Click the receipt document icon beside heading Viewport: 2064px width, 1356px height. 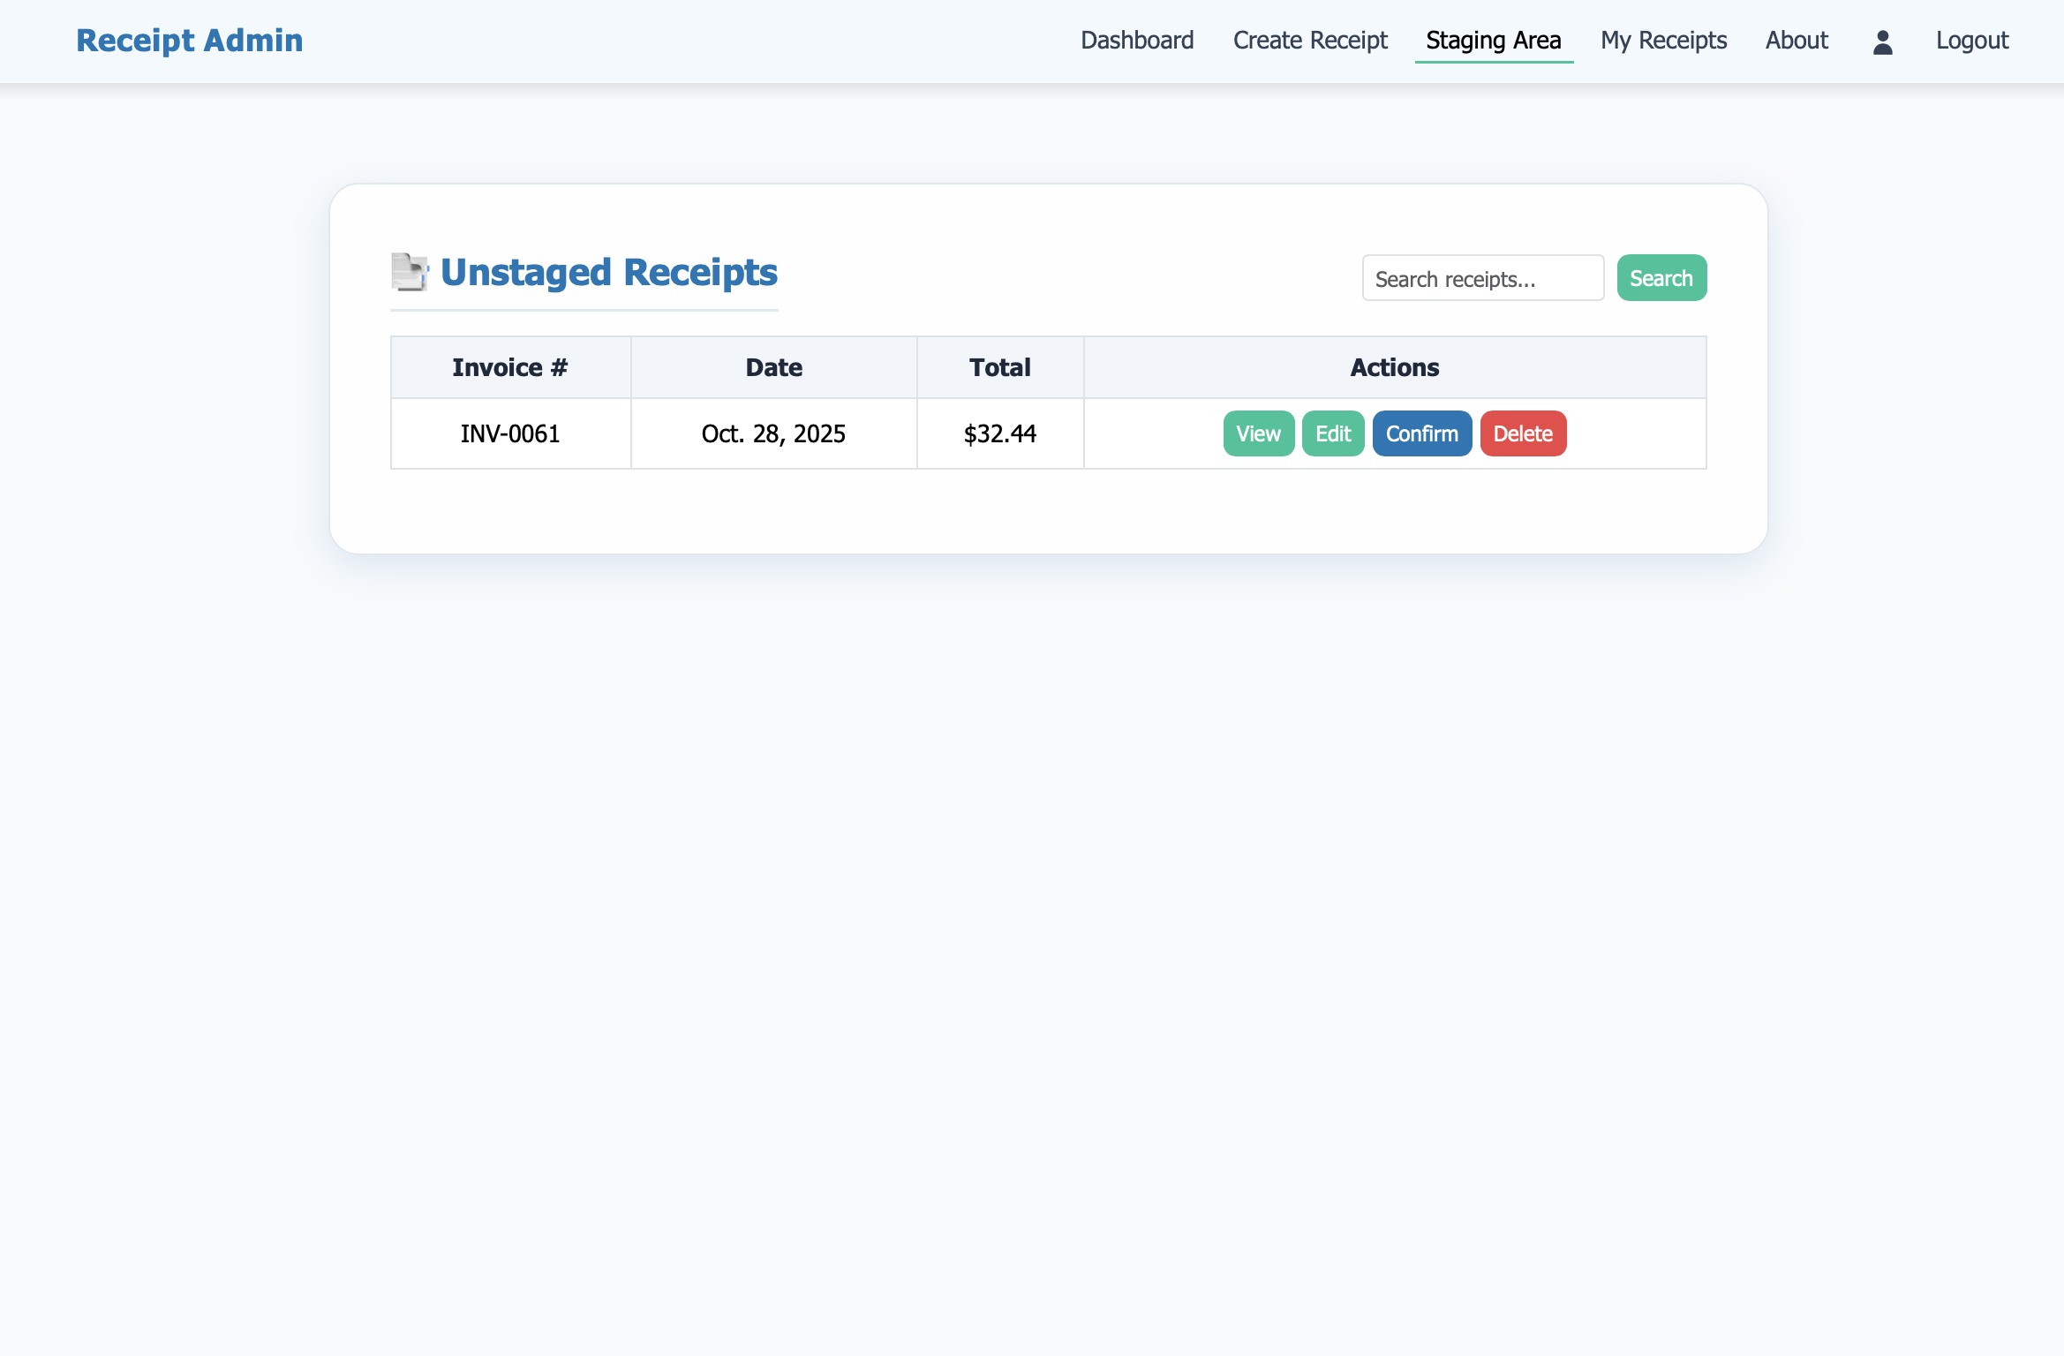pos(410,272)
